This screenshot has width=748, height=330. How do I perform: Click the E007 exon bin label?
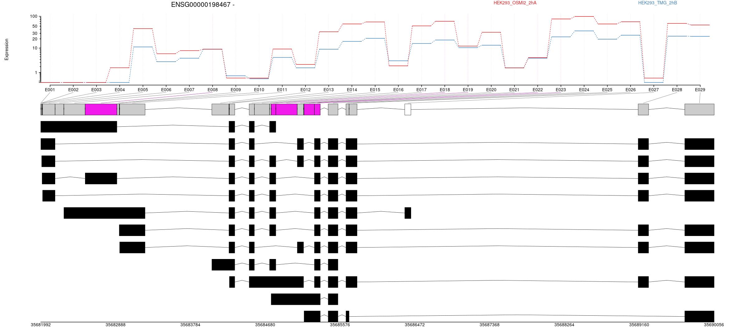pos(189,90)
